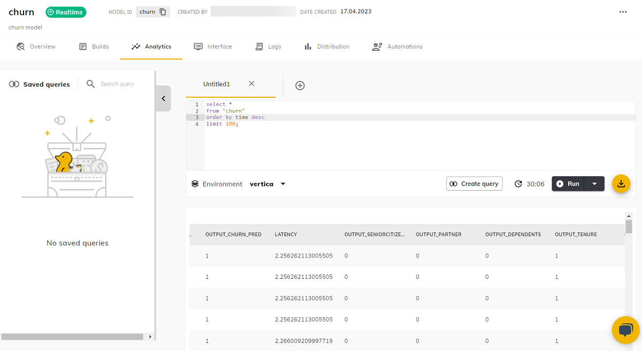Download the query results
The height and width of the screenshot is (351, 642).
[x=621, y=184]
